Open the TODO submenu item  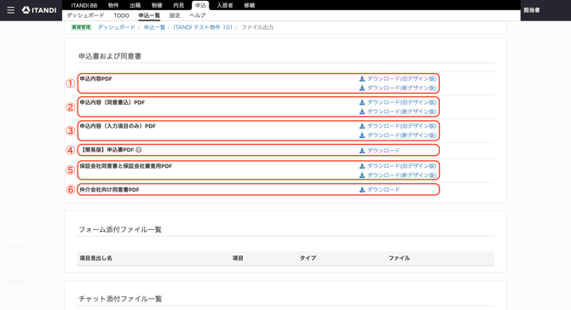(x=121, y=15)
